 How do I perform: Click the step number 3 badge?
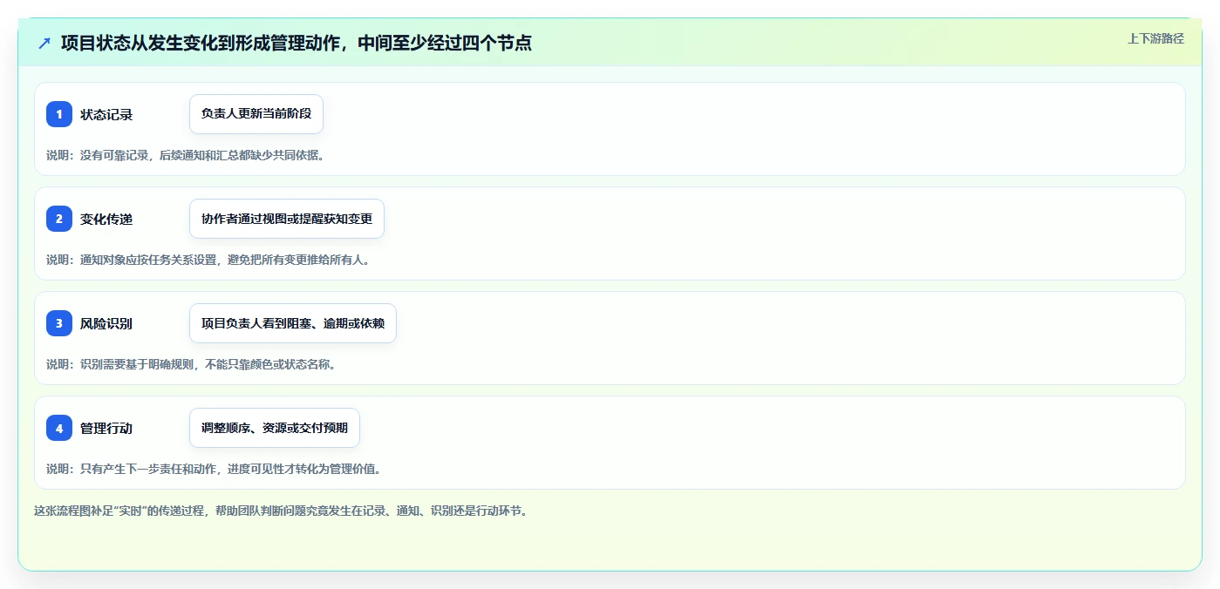point(59,323)
